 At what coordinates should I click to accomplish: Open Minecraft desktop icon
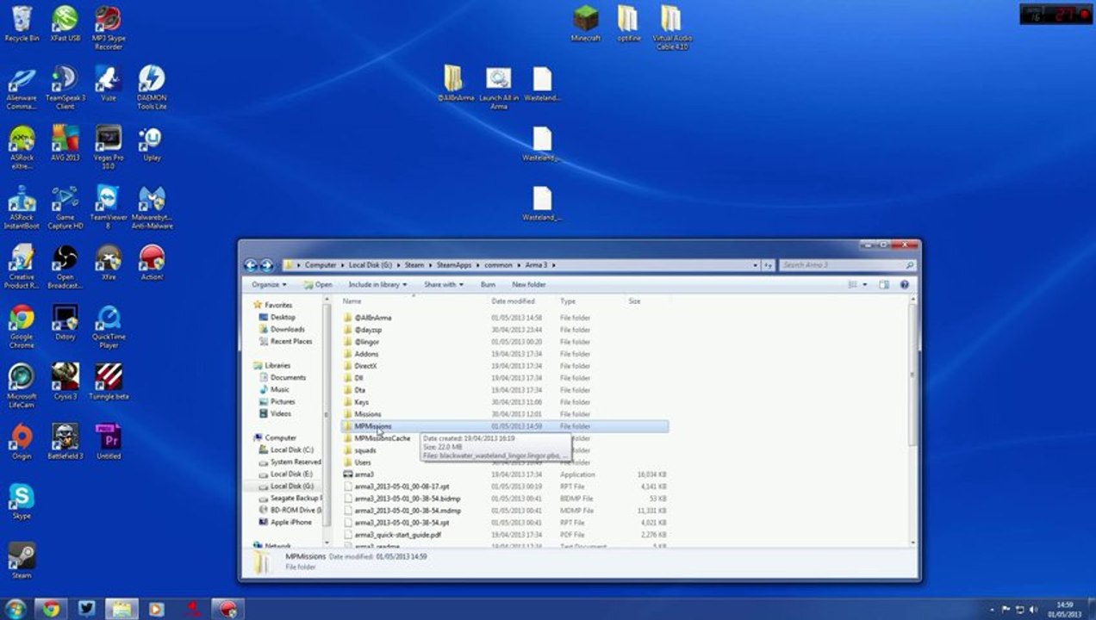click(x=585, y=23)
